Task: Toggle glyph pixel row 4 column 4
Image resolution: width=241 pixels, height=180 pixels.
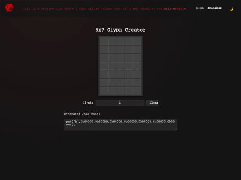Action: pos(129,66)
